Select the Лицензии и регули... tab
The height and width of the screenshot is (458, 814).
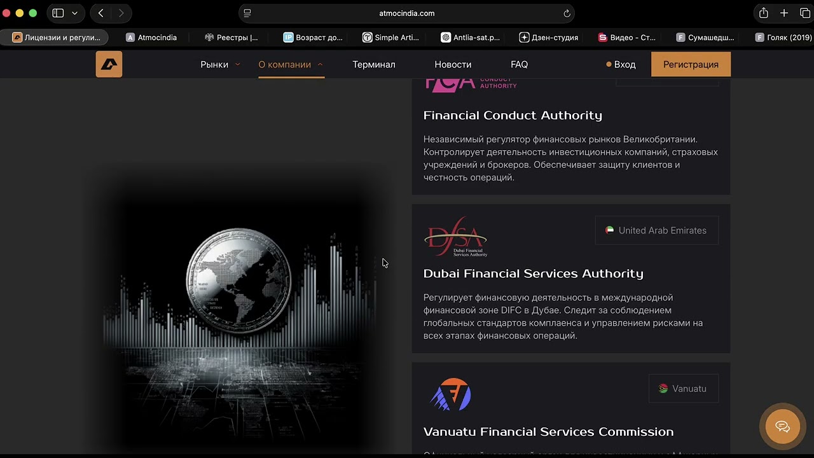point(56,38)
